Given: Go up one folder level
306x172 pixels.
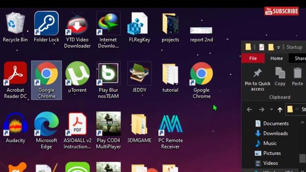Looking at the screenshot, I should [x=280, y=109].
